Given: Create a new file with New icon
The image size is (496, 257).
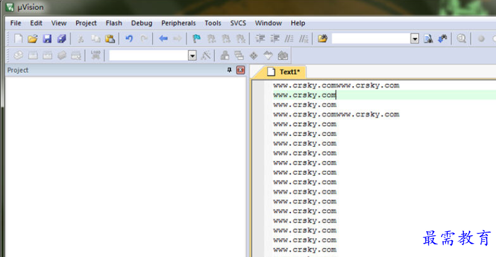Looking at the screenshot, I should pos(18,39).
